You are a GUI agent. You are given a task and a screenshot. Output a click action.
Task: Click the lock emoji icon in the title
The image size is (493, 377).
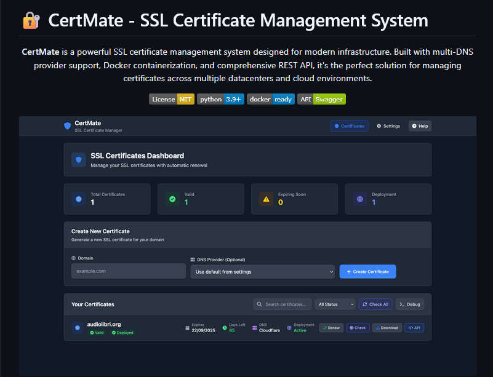pos(31,20)
